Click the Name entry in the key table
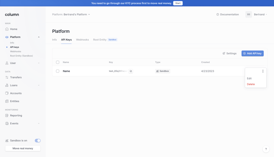This screenshot has width=274, height=157. [x=66, y=71]
